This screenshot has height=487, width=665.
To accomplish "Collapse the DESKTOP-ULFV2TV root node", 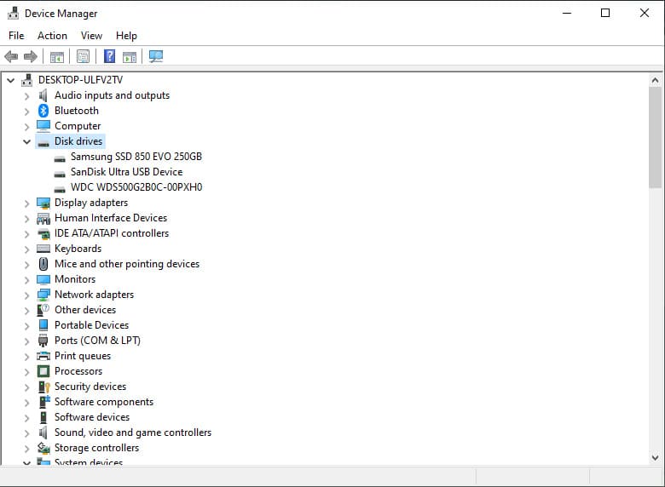I will pyautogui.click(x=10, y=80).
